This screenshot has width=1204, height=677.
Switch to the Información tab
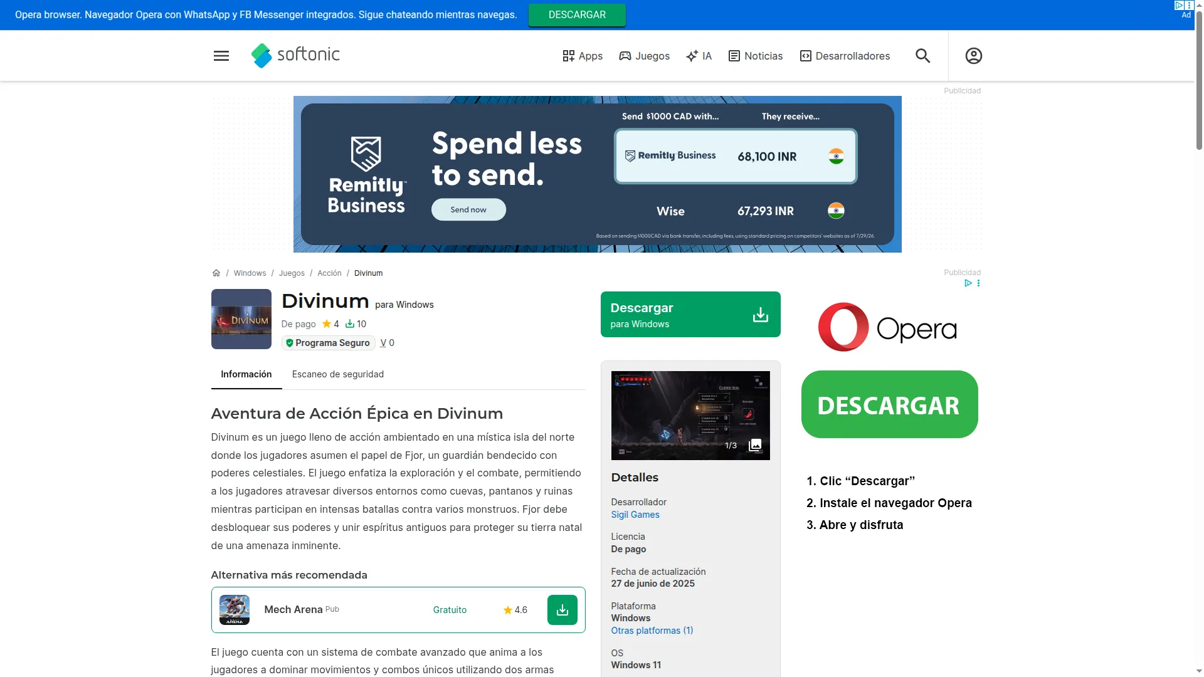[246, 374]
